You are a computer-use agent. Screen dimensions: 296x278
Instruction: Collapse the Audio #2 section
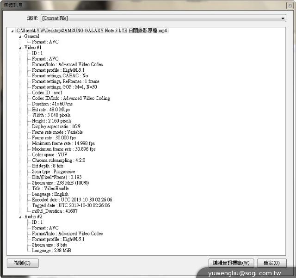(x=20, y=217)
